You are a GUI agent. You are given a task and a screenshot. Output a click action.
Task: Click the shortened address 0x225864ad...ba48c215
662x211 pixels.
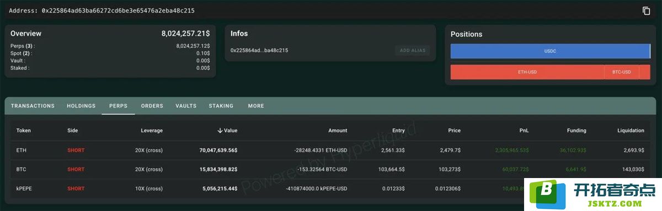pyautogui.click(x=259, y=51)
